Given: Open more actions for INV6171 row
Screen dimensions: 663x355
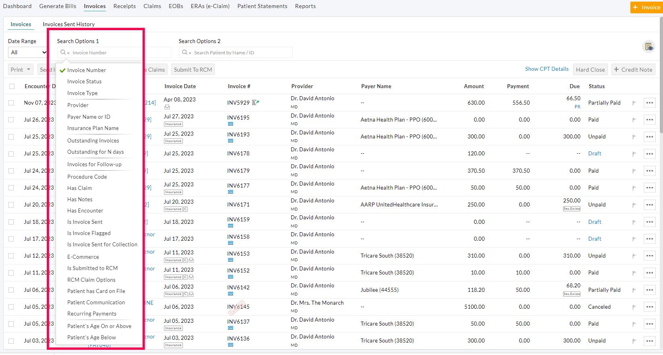Looking at the screenshot, I should point(649,204).
